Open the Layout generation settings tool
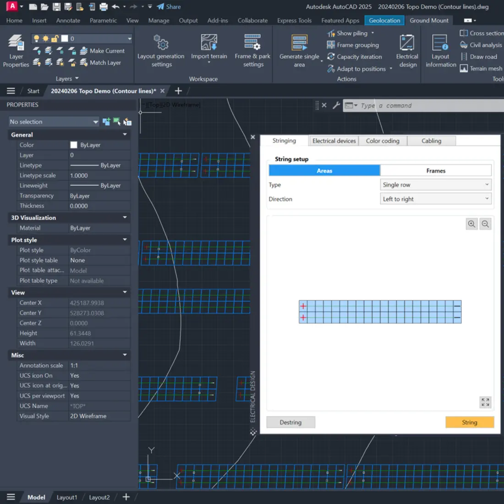This screenshot has width=504, height=504. pyautogui.click(x=160, y=50)
